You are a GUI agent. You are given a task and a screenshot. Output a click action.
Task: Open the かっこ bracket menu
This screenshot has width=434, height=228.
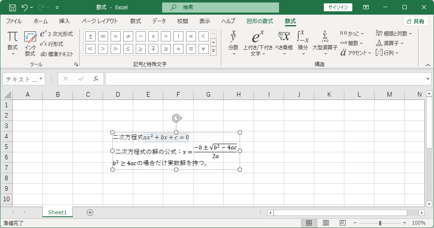pyautogui.click(x=352, y=33)
